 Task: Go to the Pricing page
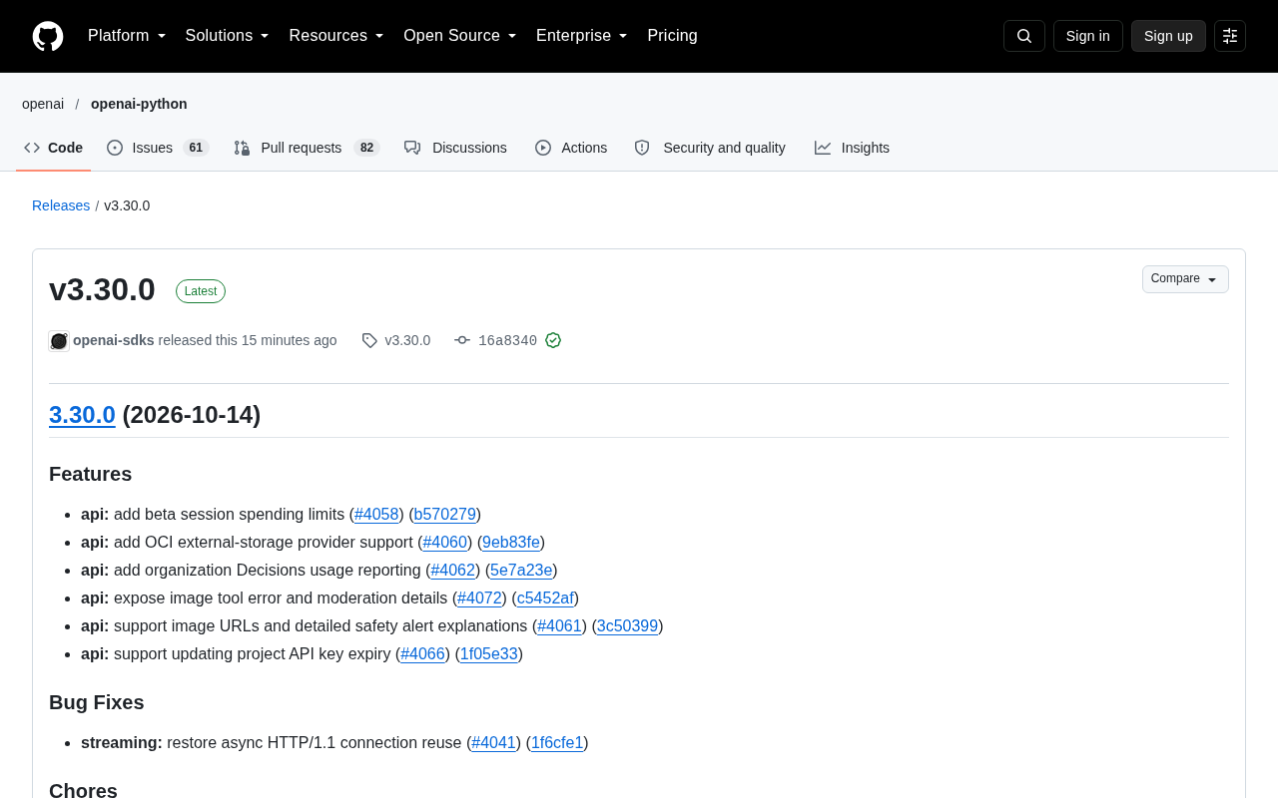[x=672, y=36]
